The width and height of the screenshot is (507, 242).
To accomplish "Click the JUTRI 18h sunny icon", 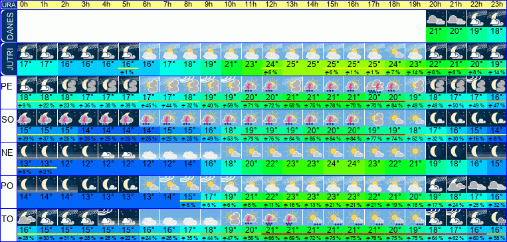I will [x=394, y=52].
